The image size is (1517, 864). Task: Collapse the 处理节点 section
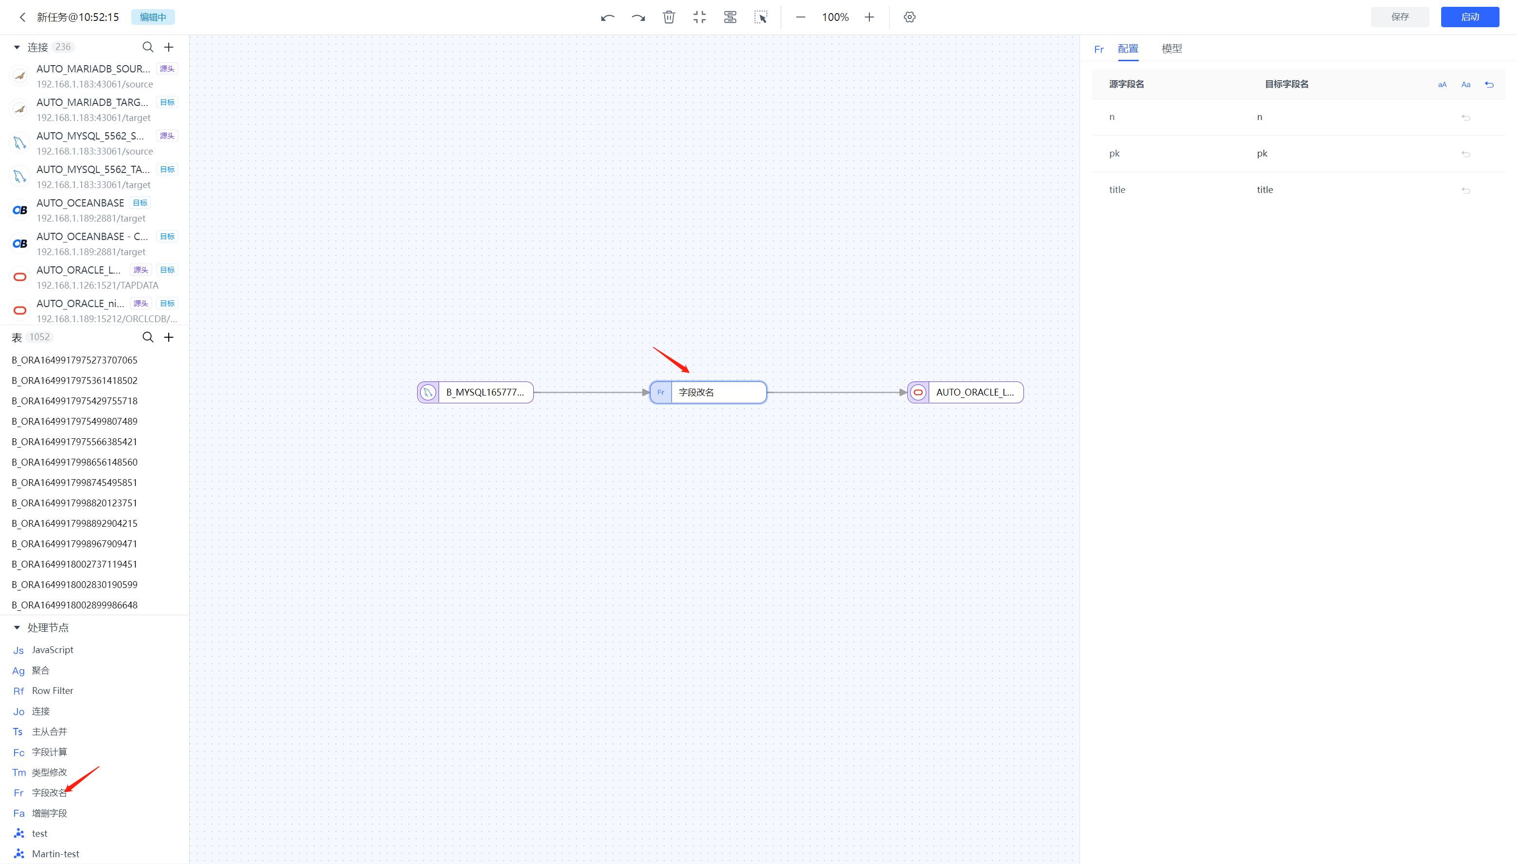[17, 627]
